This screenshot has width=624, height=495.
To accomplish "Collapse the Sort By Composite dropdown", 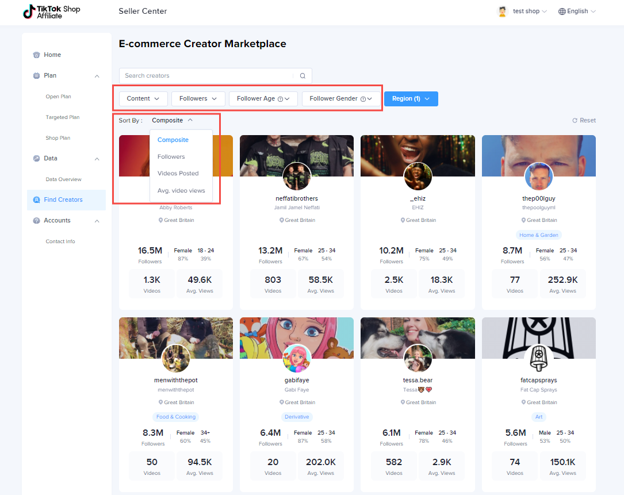I will (x=173, y=120).
